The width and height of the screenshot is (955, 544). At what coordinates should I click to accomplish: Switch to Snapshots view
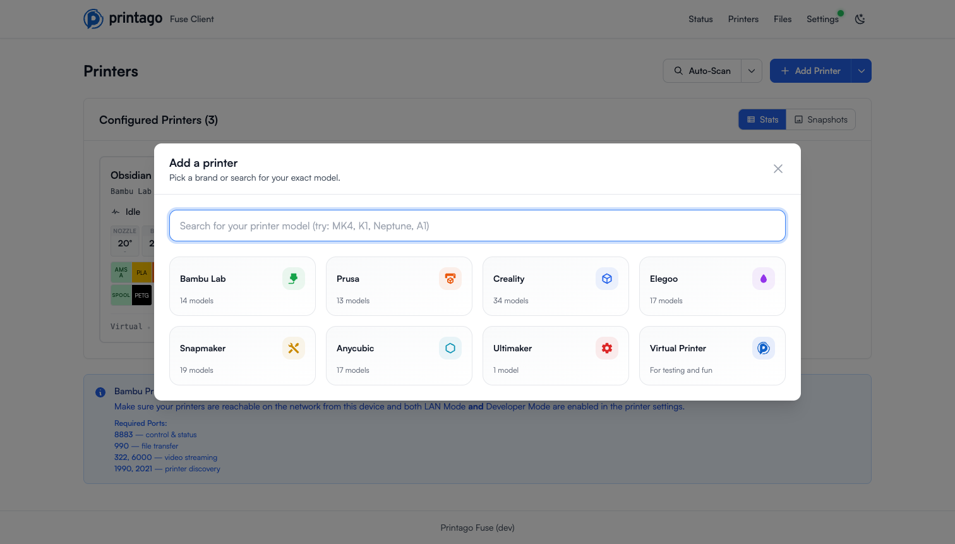[x=821, y=119]
